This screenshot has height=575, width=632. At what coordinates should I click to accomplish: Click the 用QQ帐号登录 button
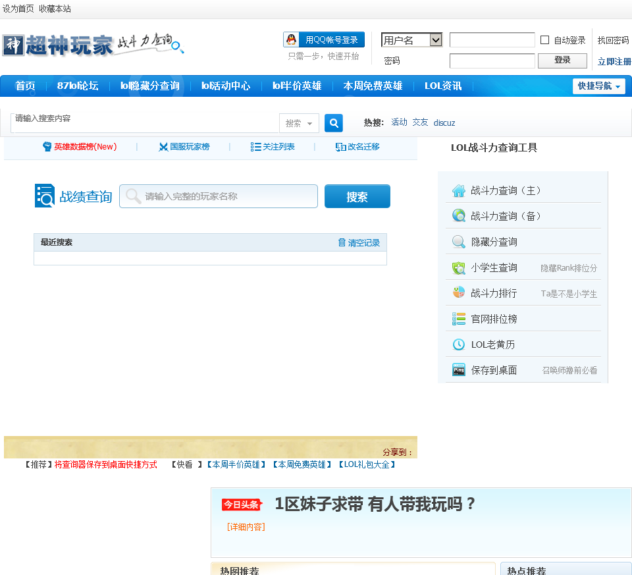click(x=324, y=40)
